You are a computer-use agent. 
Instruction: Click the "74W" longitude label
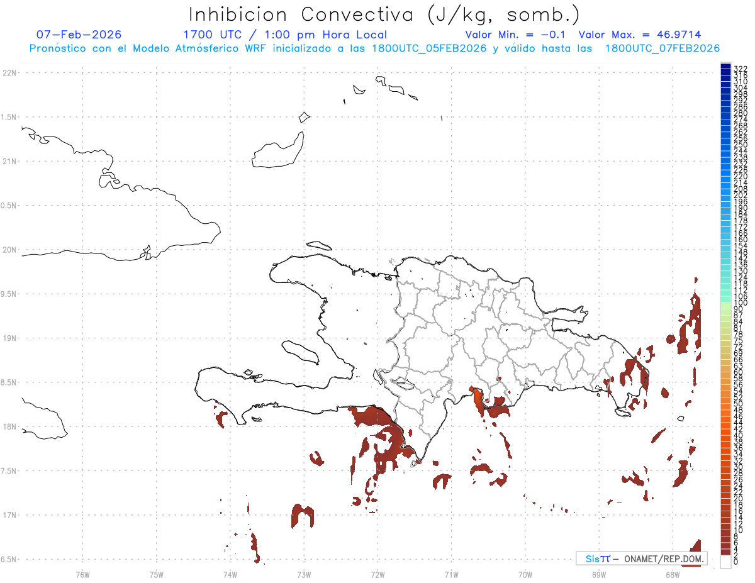(230, 574)
